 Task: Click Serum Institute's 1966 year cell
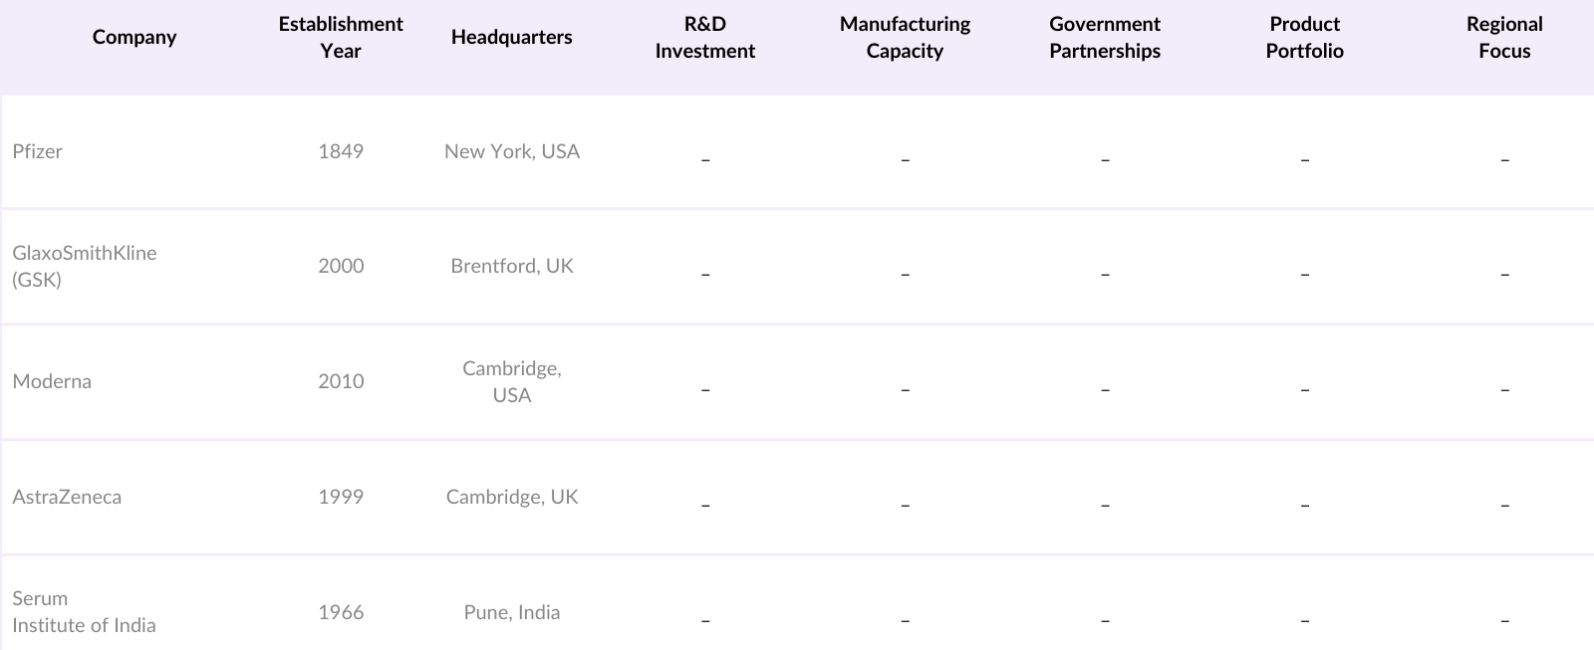tap(341, 612)
